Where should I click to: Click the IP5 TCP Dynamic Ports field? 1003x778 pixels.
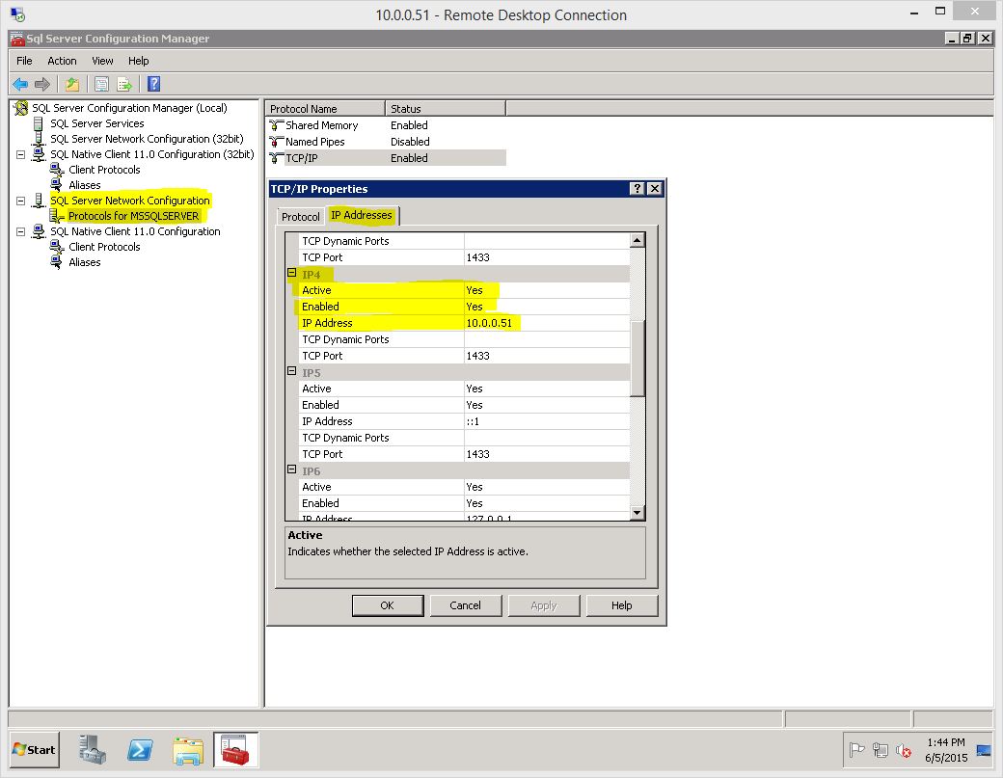547,438
